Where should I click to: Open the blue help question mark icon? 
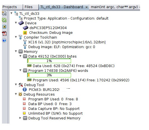coord(4,40)
